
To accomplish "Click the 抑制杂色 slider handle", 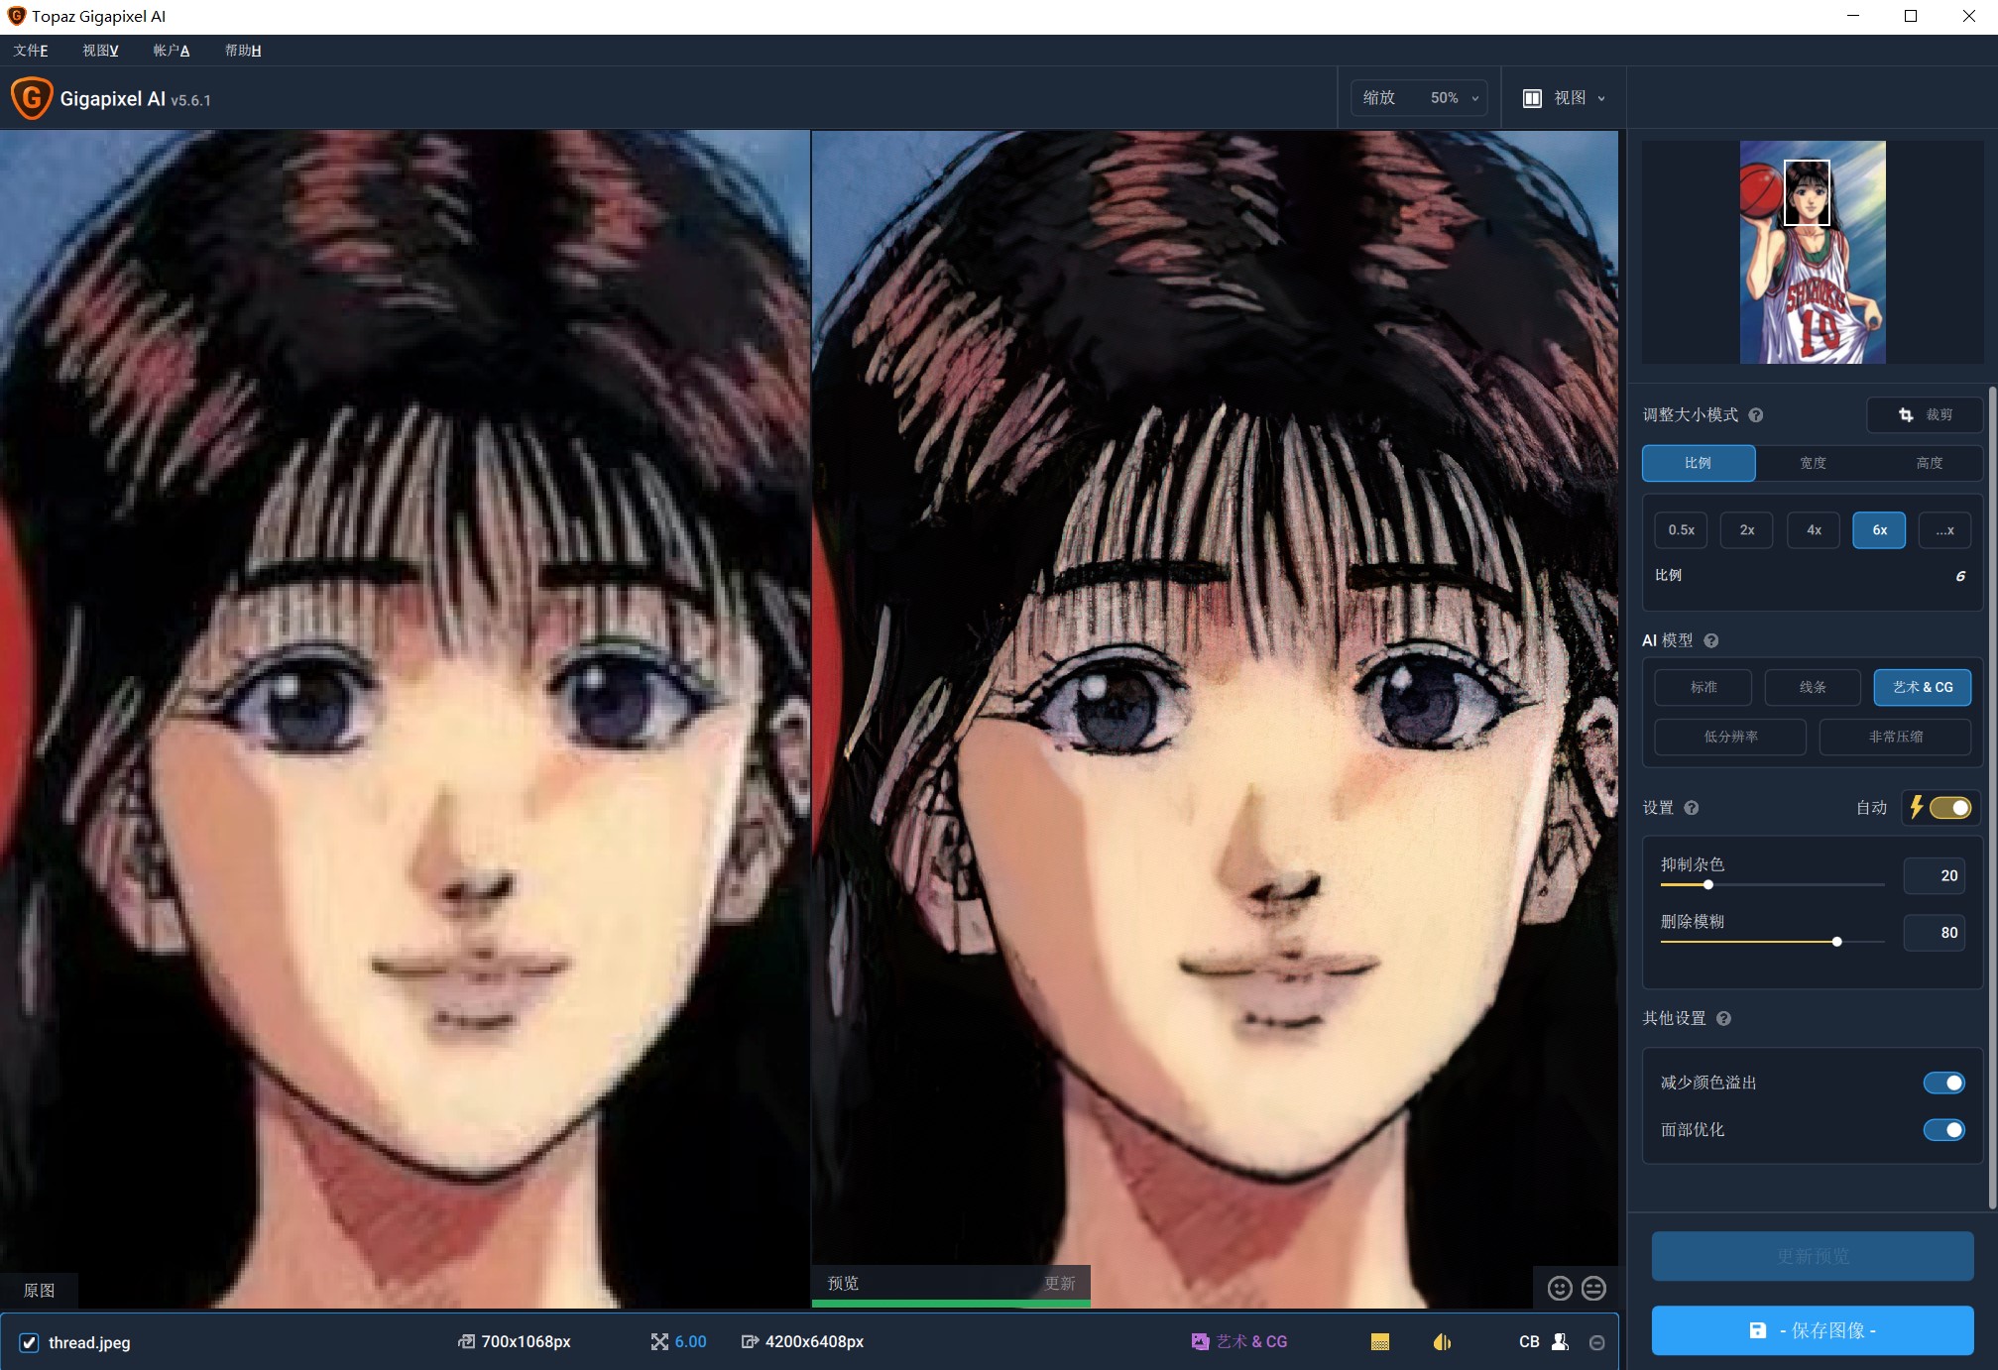I will pos(1707,884).
